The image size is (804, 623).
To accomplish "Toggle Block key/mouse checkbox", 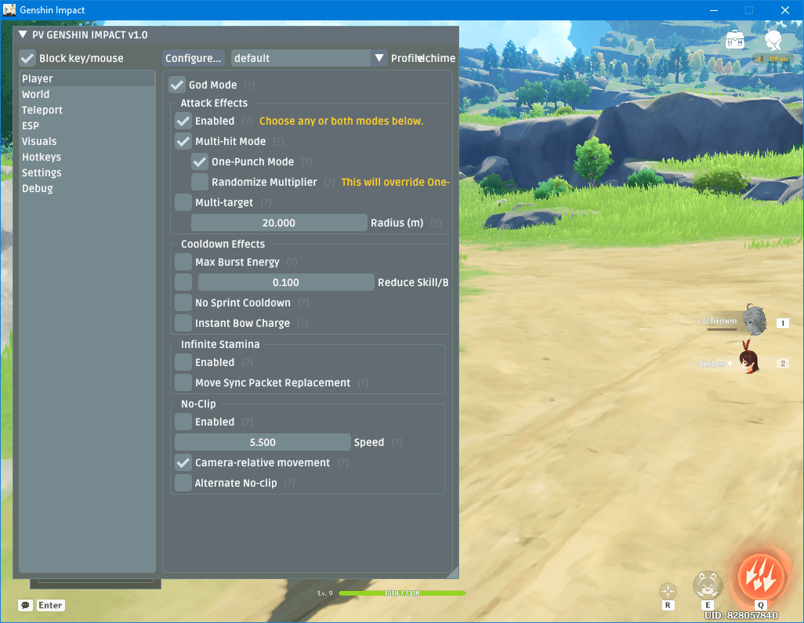I will click(x=27, y=59).
